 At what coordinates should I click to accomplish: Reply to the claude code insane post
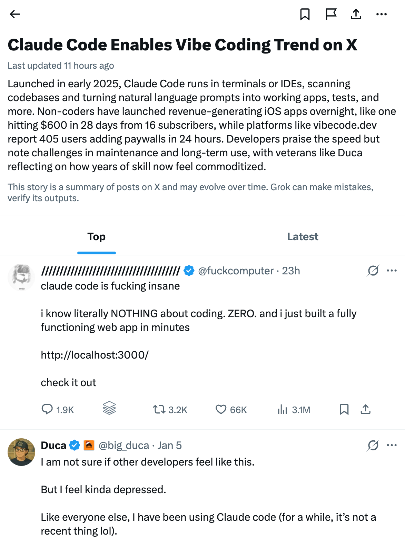(x=47, y=409)
